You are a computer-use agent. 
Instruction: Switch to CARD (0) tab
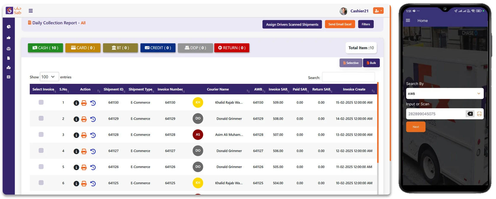click(x=83, y=48)
